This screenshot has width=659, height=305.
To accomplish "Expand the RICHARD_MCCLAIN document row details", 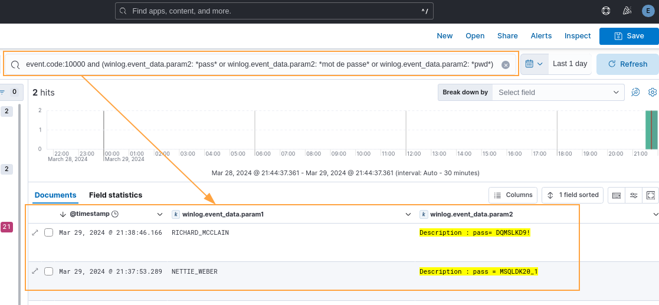I will (35, 233).
